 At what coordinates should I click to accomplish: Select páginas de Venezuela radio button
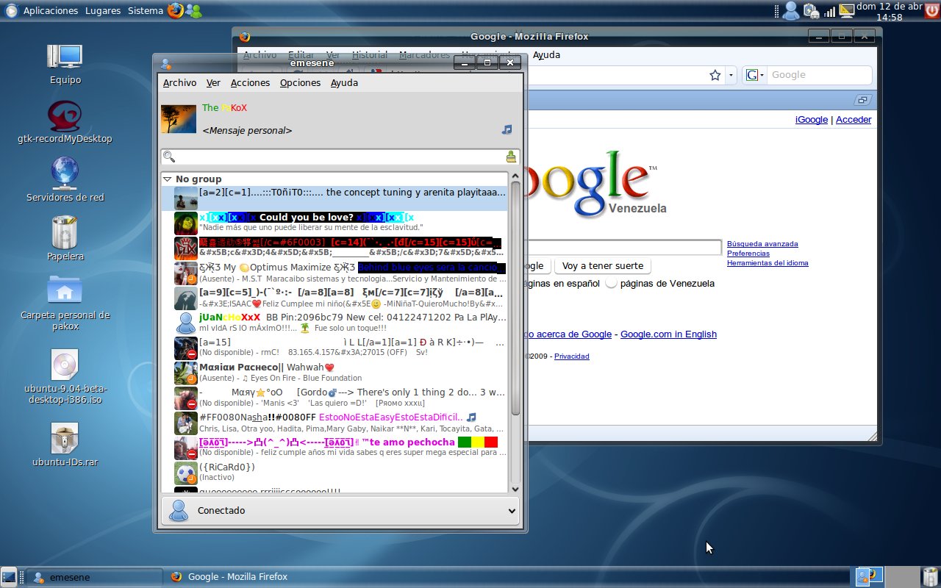pos(612,284)
